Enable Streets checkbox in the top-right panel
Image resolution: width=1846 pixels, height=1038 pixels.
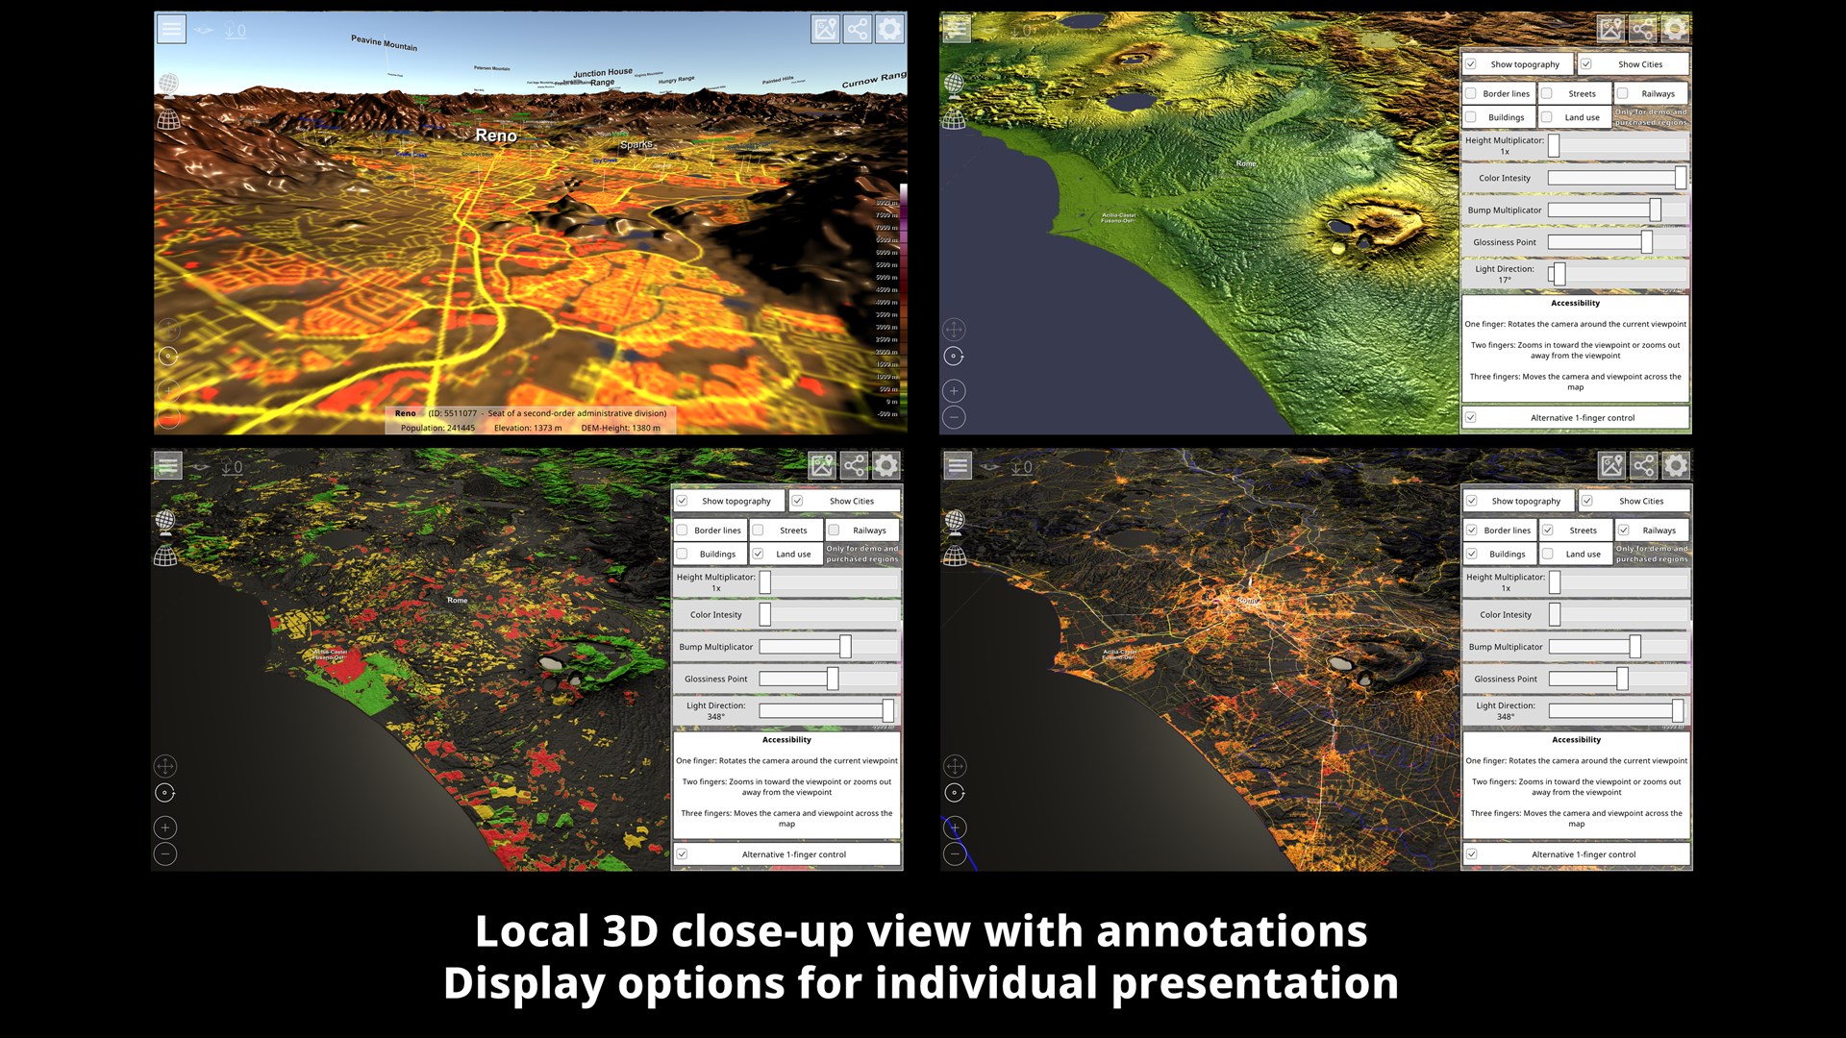1547,94
